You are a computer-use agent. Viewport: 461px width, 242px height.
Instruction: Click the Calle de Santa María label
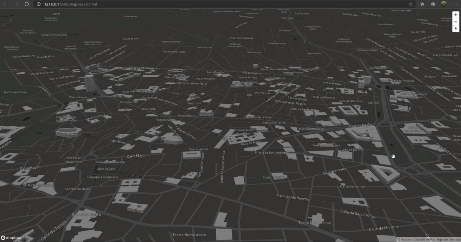coord(357,214)
